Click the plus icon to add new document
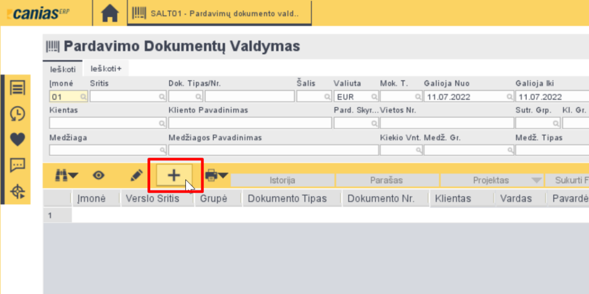 (174, 175)
